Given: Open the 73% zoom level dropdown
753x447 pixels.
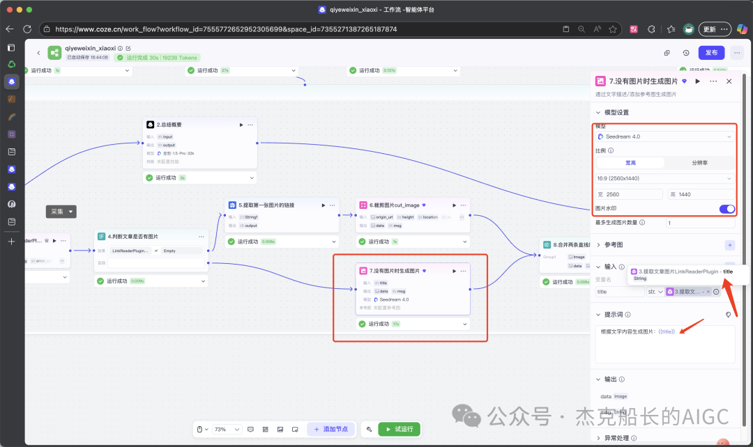Looking at the screenshot, I should [227, 430].
